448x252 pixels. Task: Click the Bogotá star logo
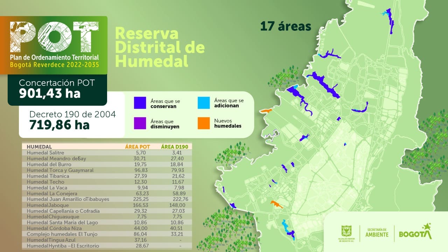tap(415, 232)
